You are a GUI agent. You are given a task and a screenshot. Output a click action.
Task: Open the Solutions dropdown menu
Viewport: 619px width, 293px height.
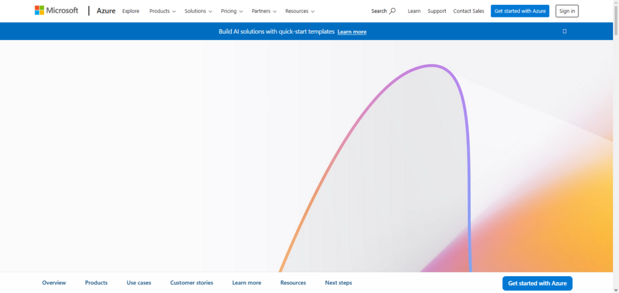coord(198,11)
